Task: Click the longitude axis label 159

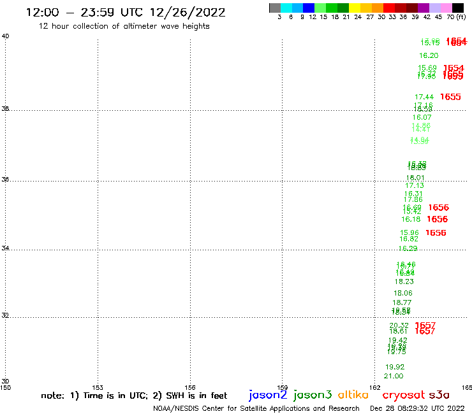Action: [x=283, y=388]
